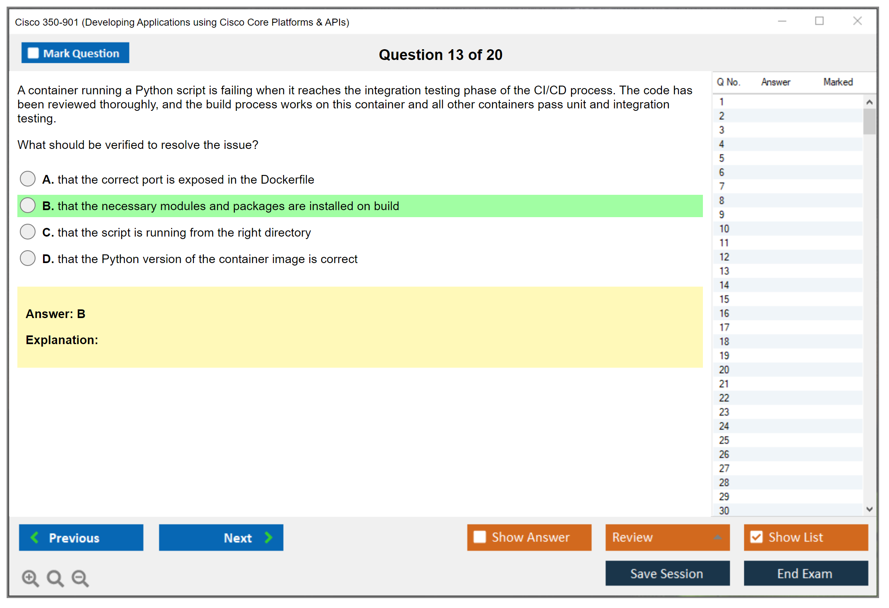Close the Cisco 350-901 exam window
The width and height of the screenshot is (889, 608).
tap(857, 21)
